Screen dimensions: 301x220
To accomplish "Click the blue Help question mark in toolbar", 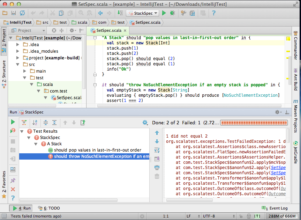I will [214, 13].
